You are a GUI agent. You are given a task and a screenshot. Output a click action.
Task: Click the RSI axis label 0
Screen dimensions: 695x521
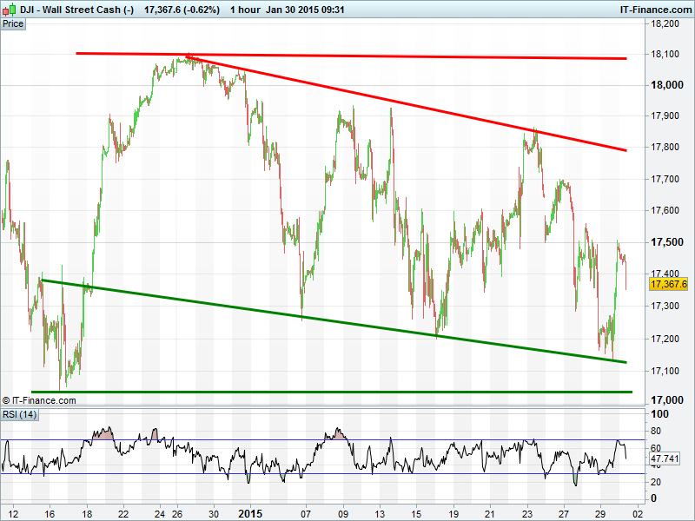pos(653,498)
